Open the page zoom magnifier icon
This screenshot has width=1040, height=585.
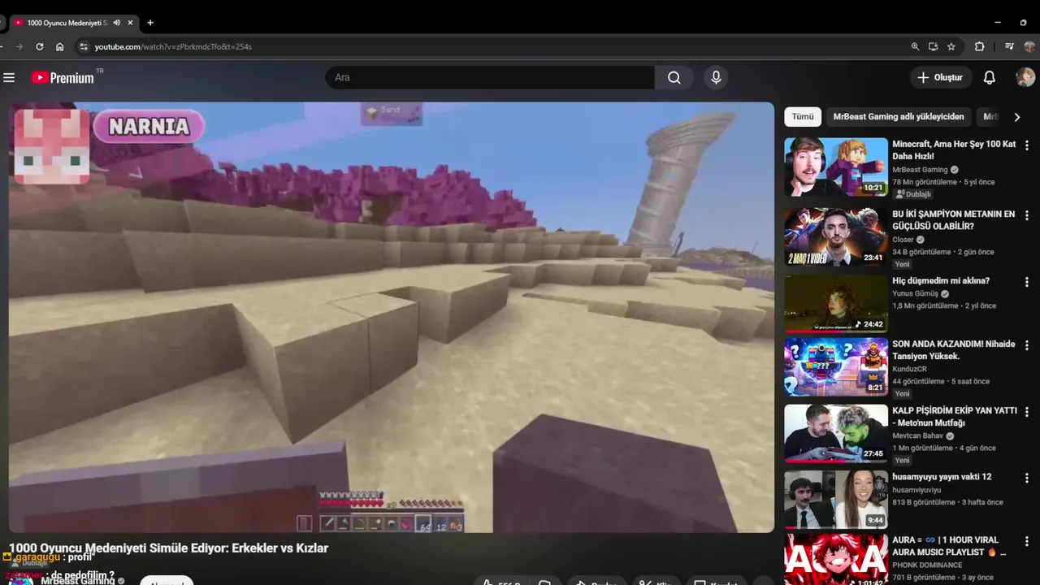click(915, 46)
